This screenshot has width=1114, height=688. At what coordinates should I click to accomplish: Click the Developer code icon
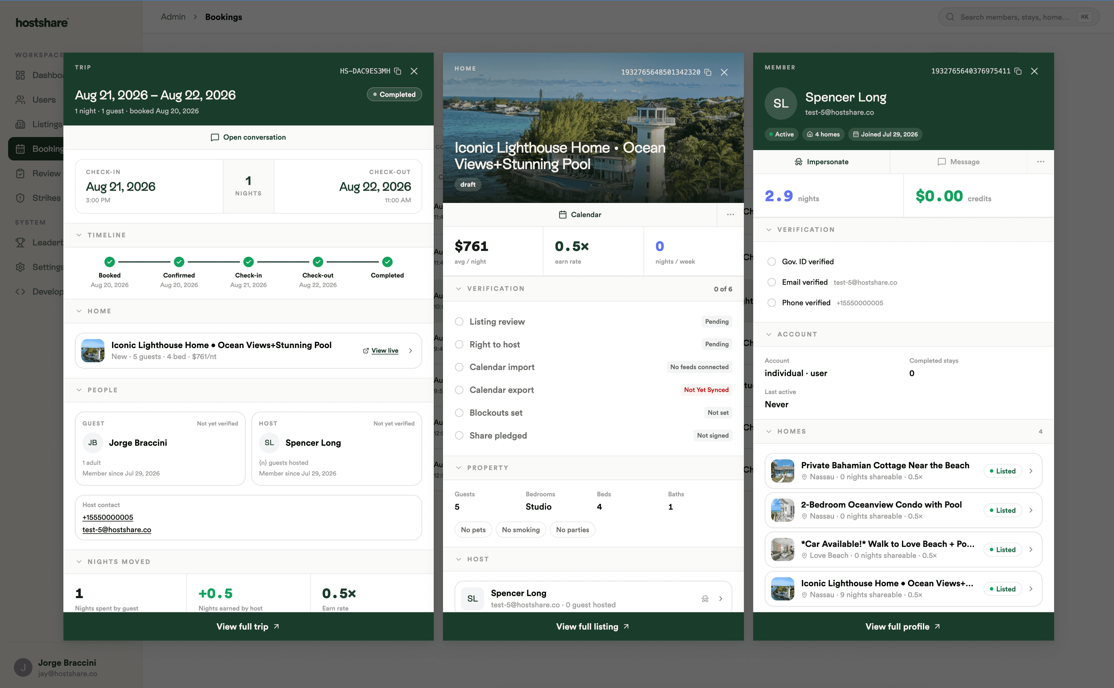coord(20,292)
